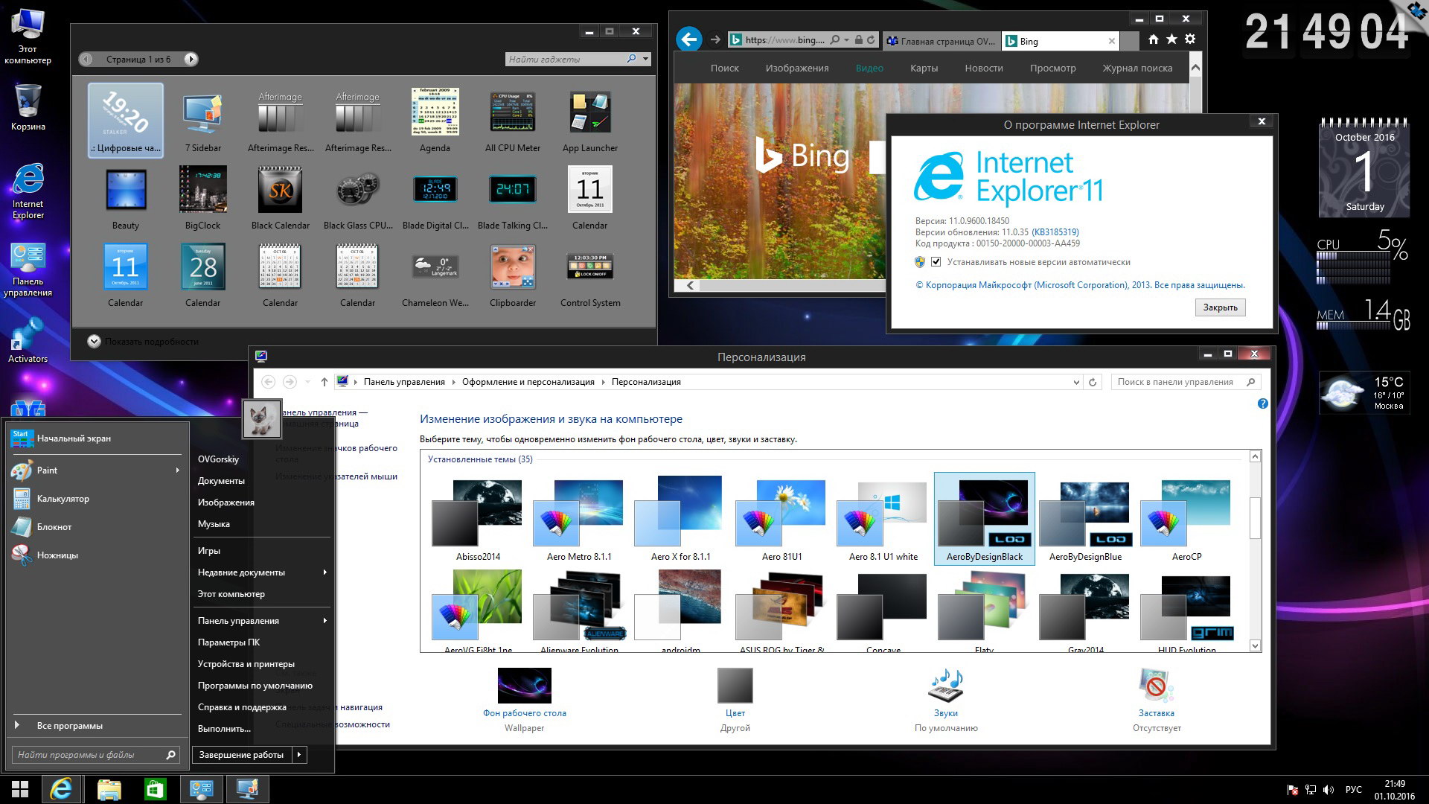Go to previous gadget gallery page
The image size is (1429, 804).
click(87, 60)
